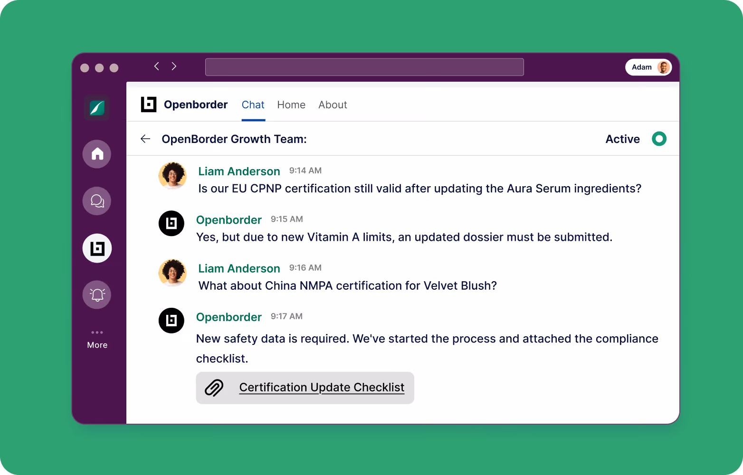Image resolution: width=743 pixels, height=475 pixels.
Task: Open the Adam user profile button
Action: [648, 67]
